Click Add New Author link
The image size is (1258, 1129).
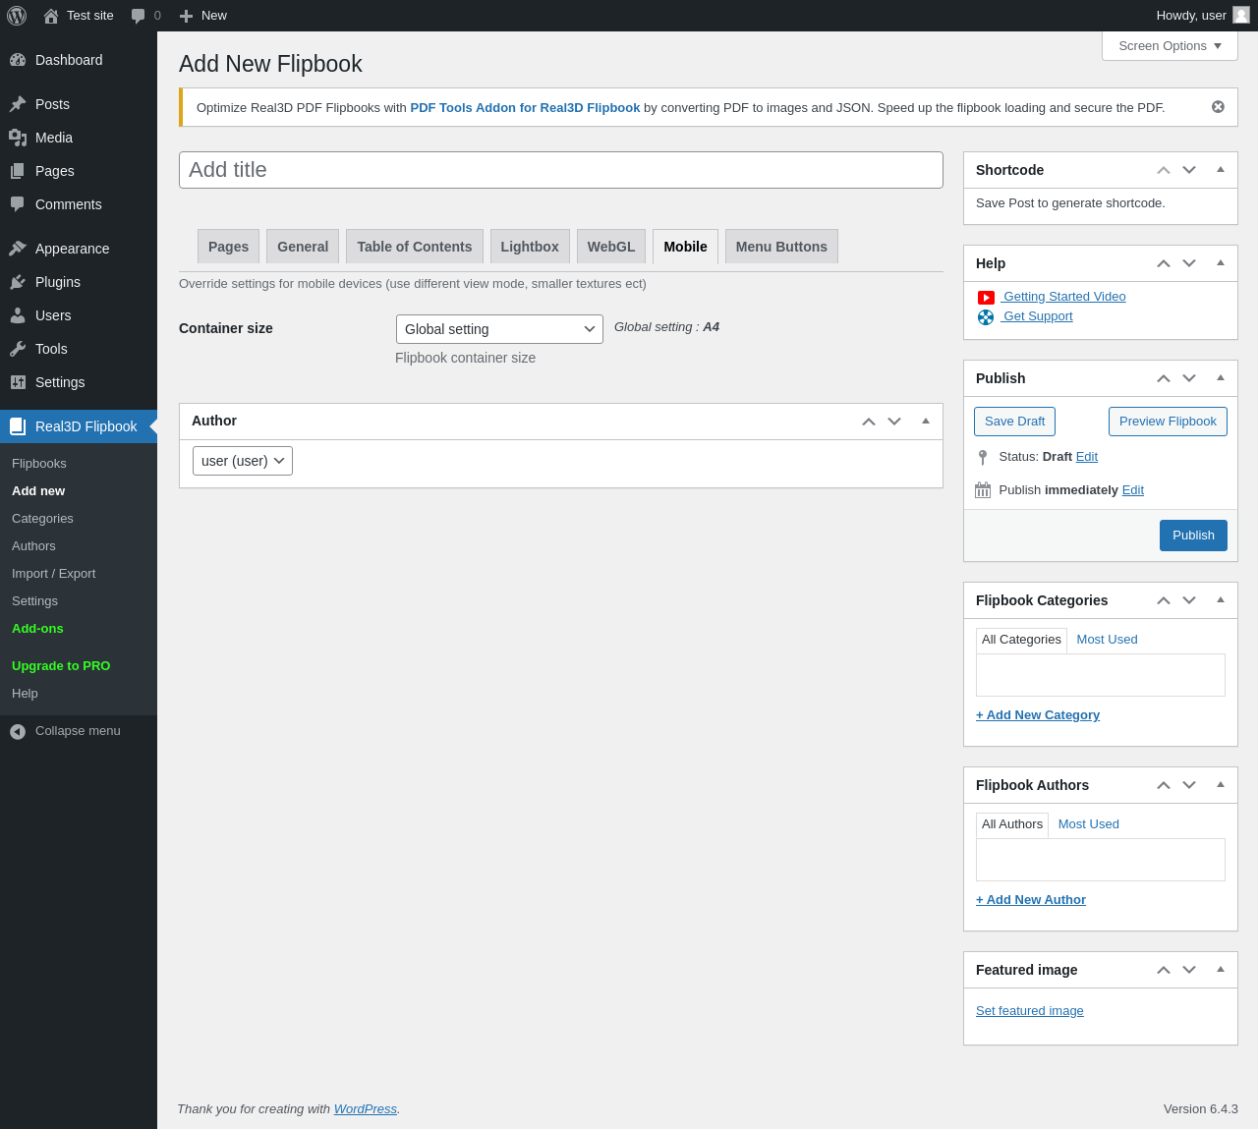[1031, 900]
